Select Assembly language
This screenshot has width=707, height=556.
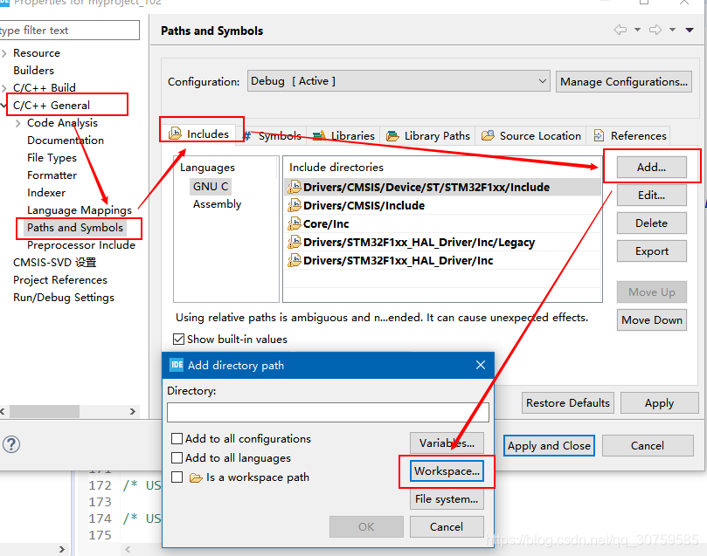217,204
